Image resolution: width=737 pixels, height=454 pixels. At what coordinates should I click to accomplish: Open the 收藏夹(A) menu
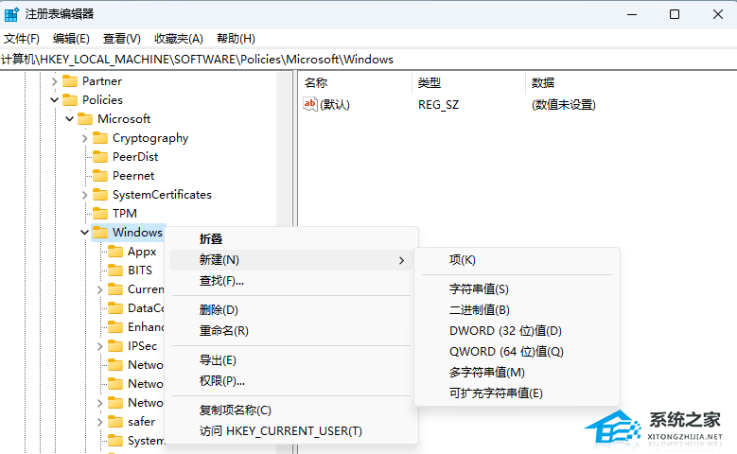179,39
